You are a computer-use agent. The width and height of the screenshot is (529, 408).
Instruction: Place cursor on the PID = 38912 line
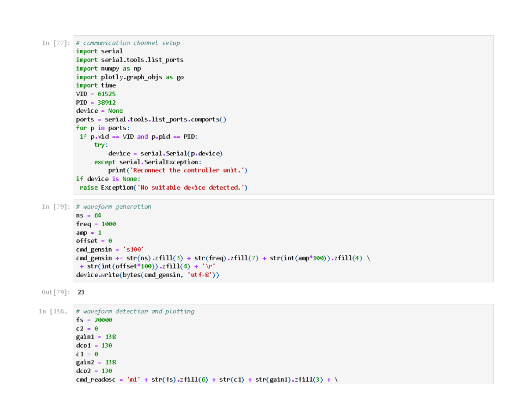coord(96,102)
